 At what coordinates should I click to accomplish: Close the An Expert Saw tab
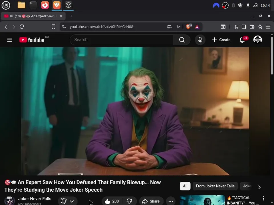point(61,16)
